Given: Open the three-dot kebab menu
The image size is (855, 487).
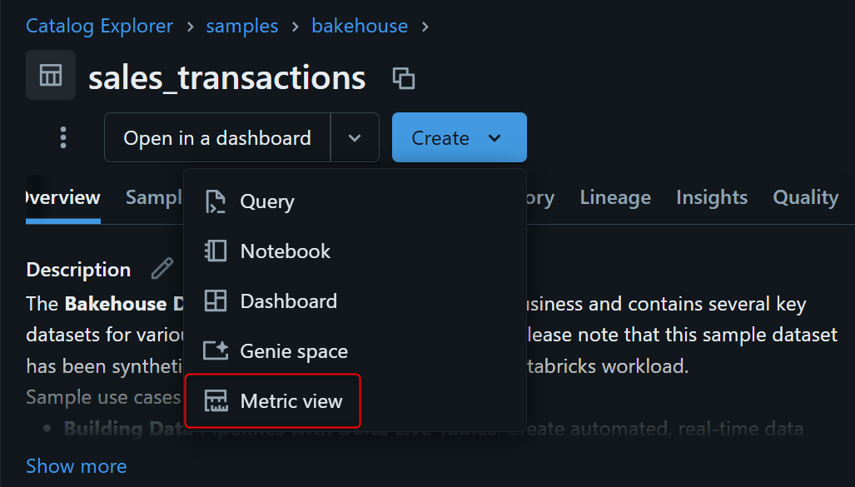Looking at the screenshot, I should click(63, 137).
